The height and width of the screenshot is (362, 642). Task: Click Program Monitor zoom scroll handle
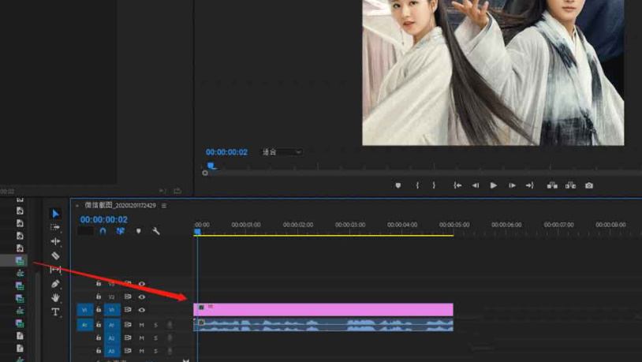205,174
